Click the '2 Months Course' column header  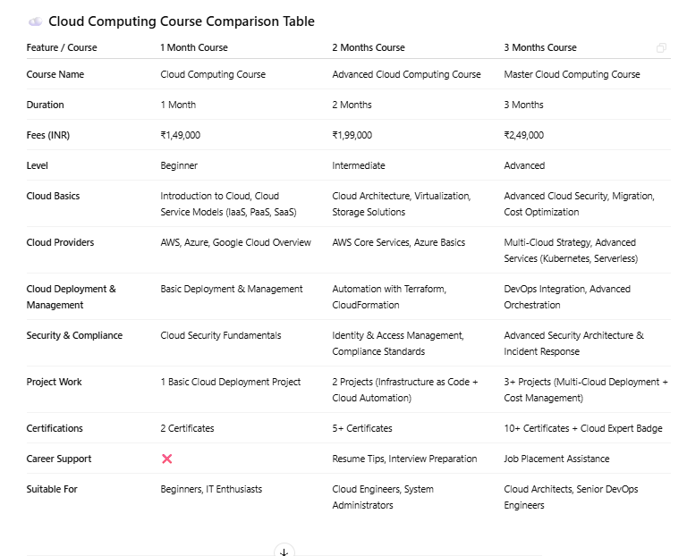click(x=369, y=47)
